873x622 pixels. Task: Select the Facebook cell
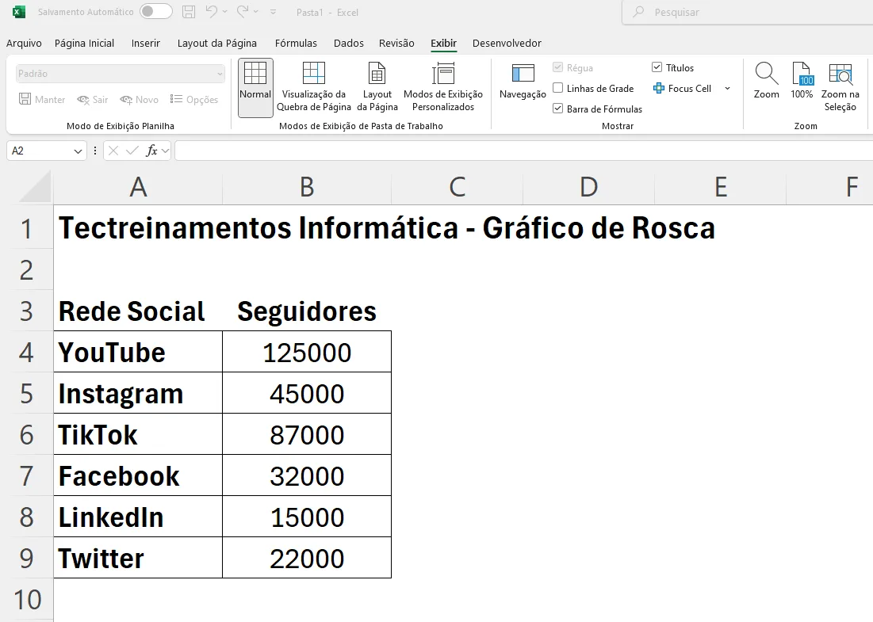(138, 475)
